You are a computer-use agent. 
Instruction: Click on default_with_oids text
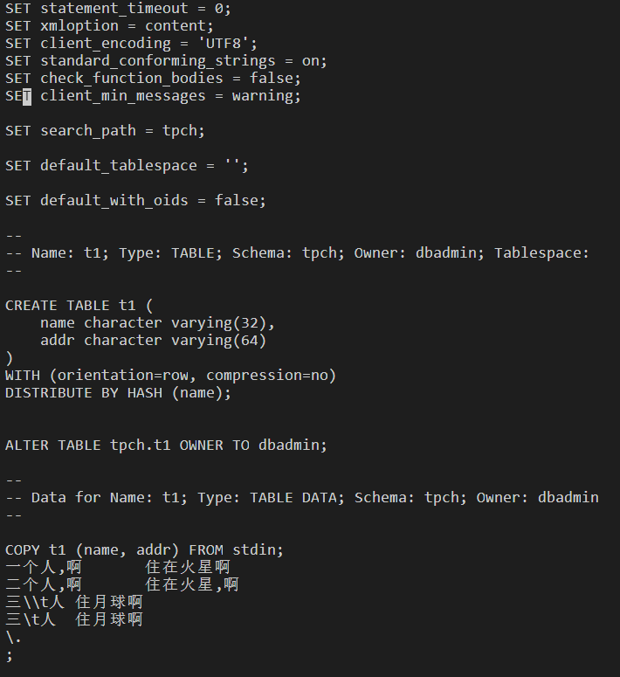click(114, 201)
